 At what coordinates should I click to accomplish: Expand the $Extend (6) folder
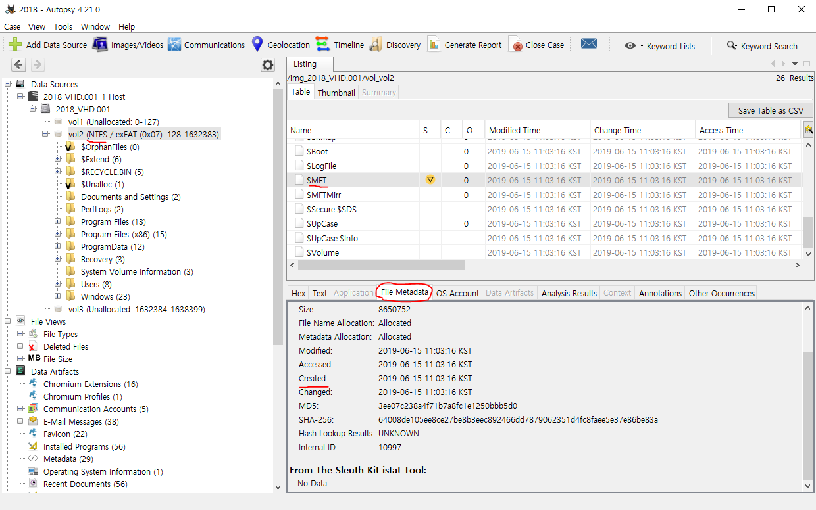57,160
